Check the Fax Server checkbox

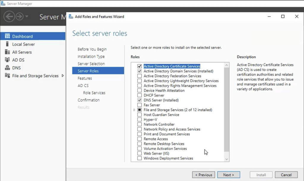coord(140,105)
